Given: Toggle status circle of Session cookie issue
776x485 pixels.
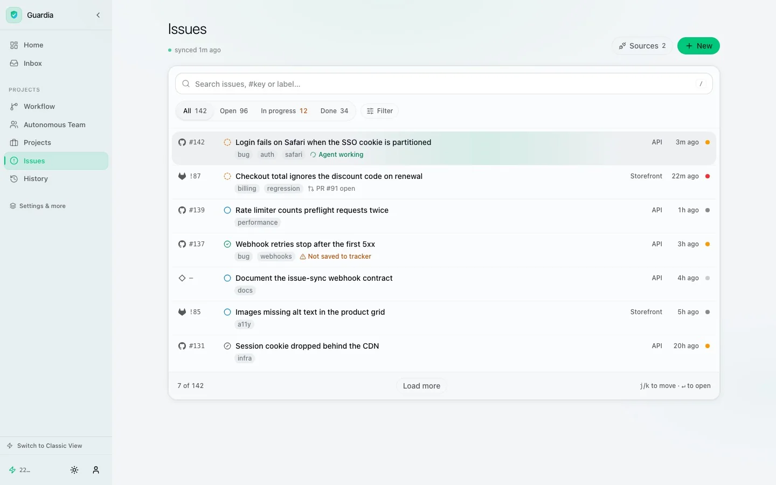Looking at the screenshot, I should [x=227, y=346].
